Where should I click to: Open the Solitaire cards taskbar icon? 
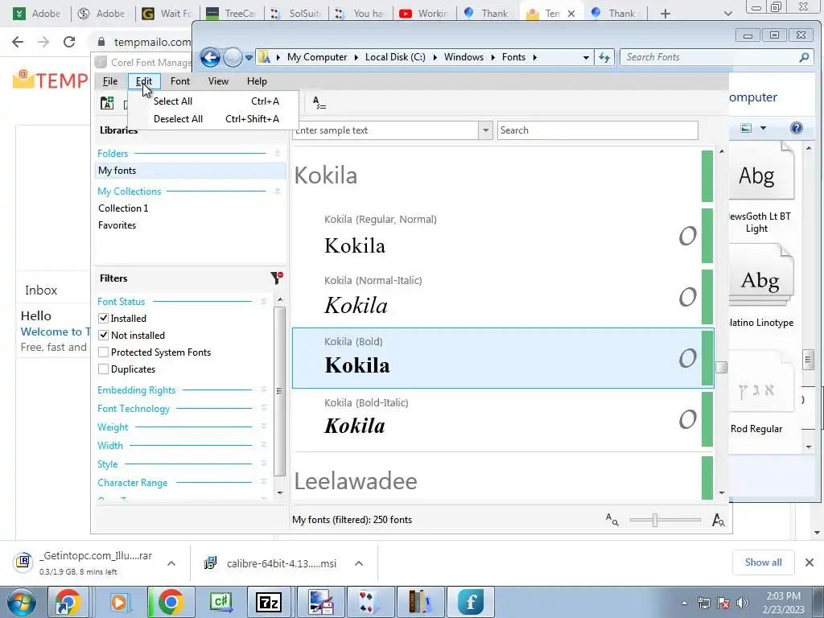tap(369, 602)
